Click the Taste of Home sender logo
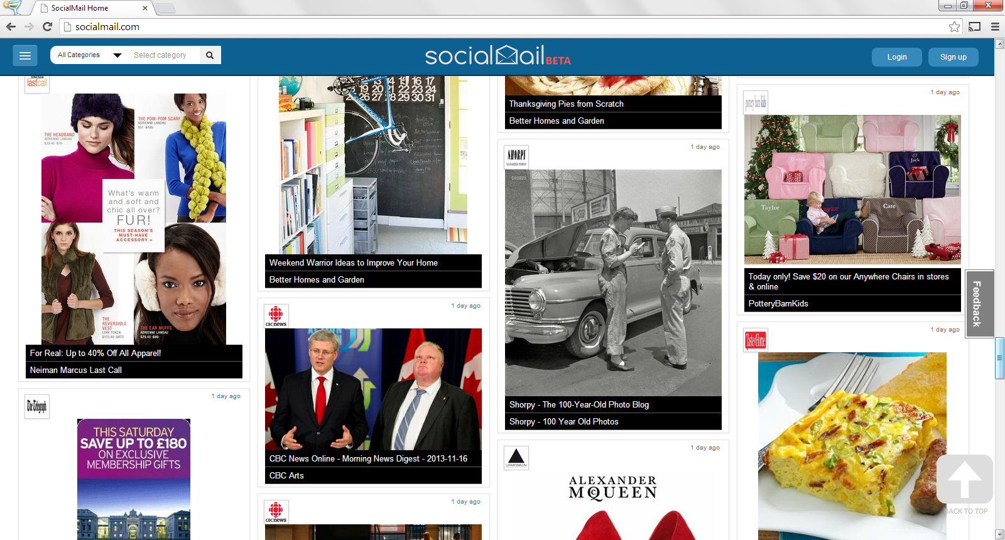The height and width of the screenshot is (540, 1005). pos(755,340)
